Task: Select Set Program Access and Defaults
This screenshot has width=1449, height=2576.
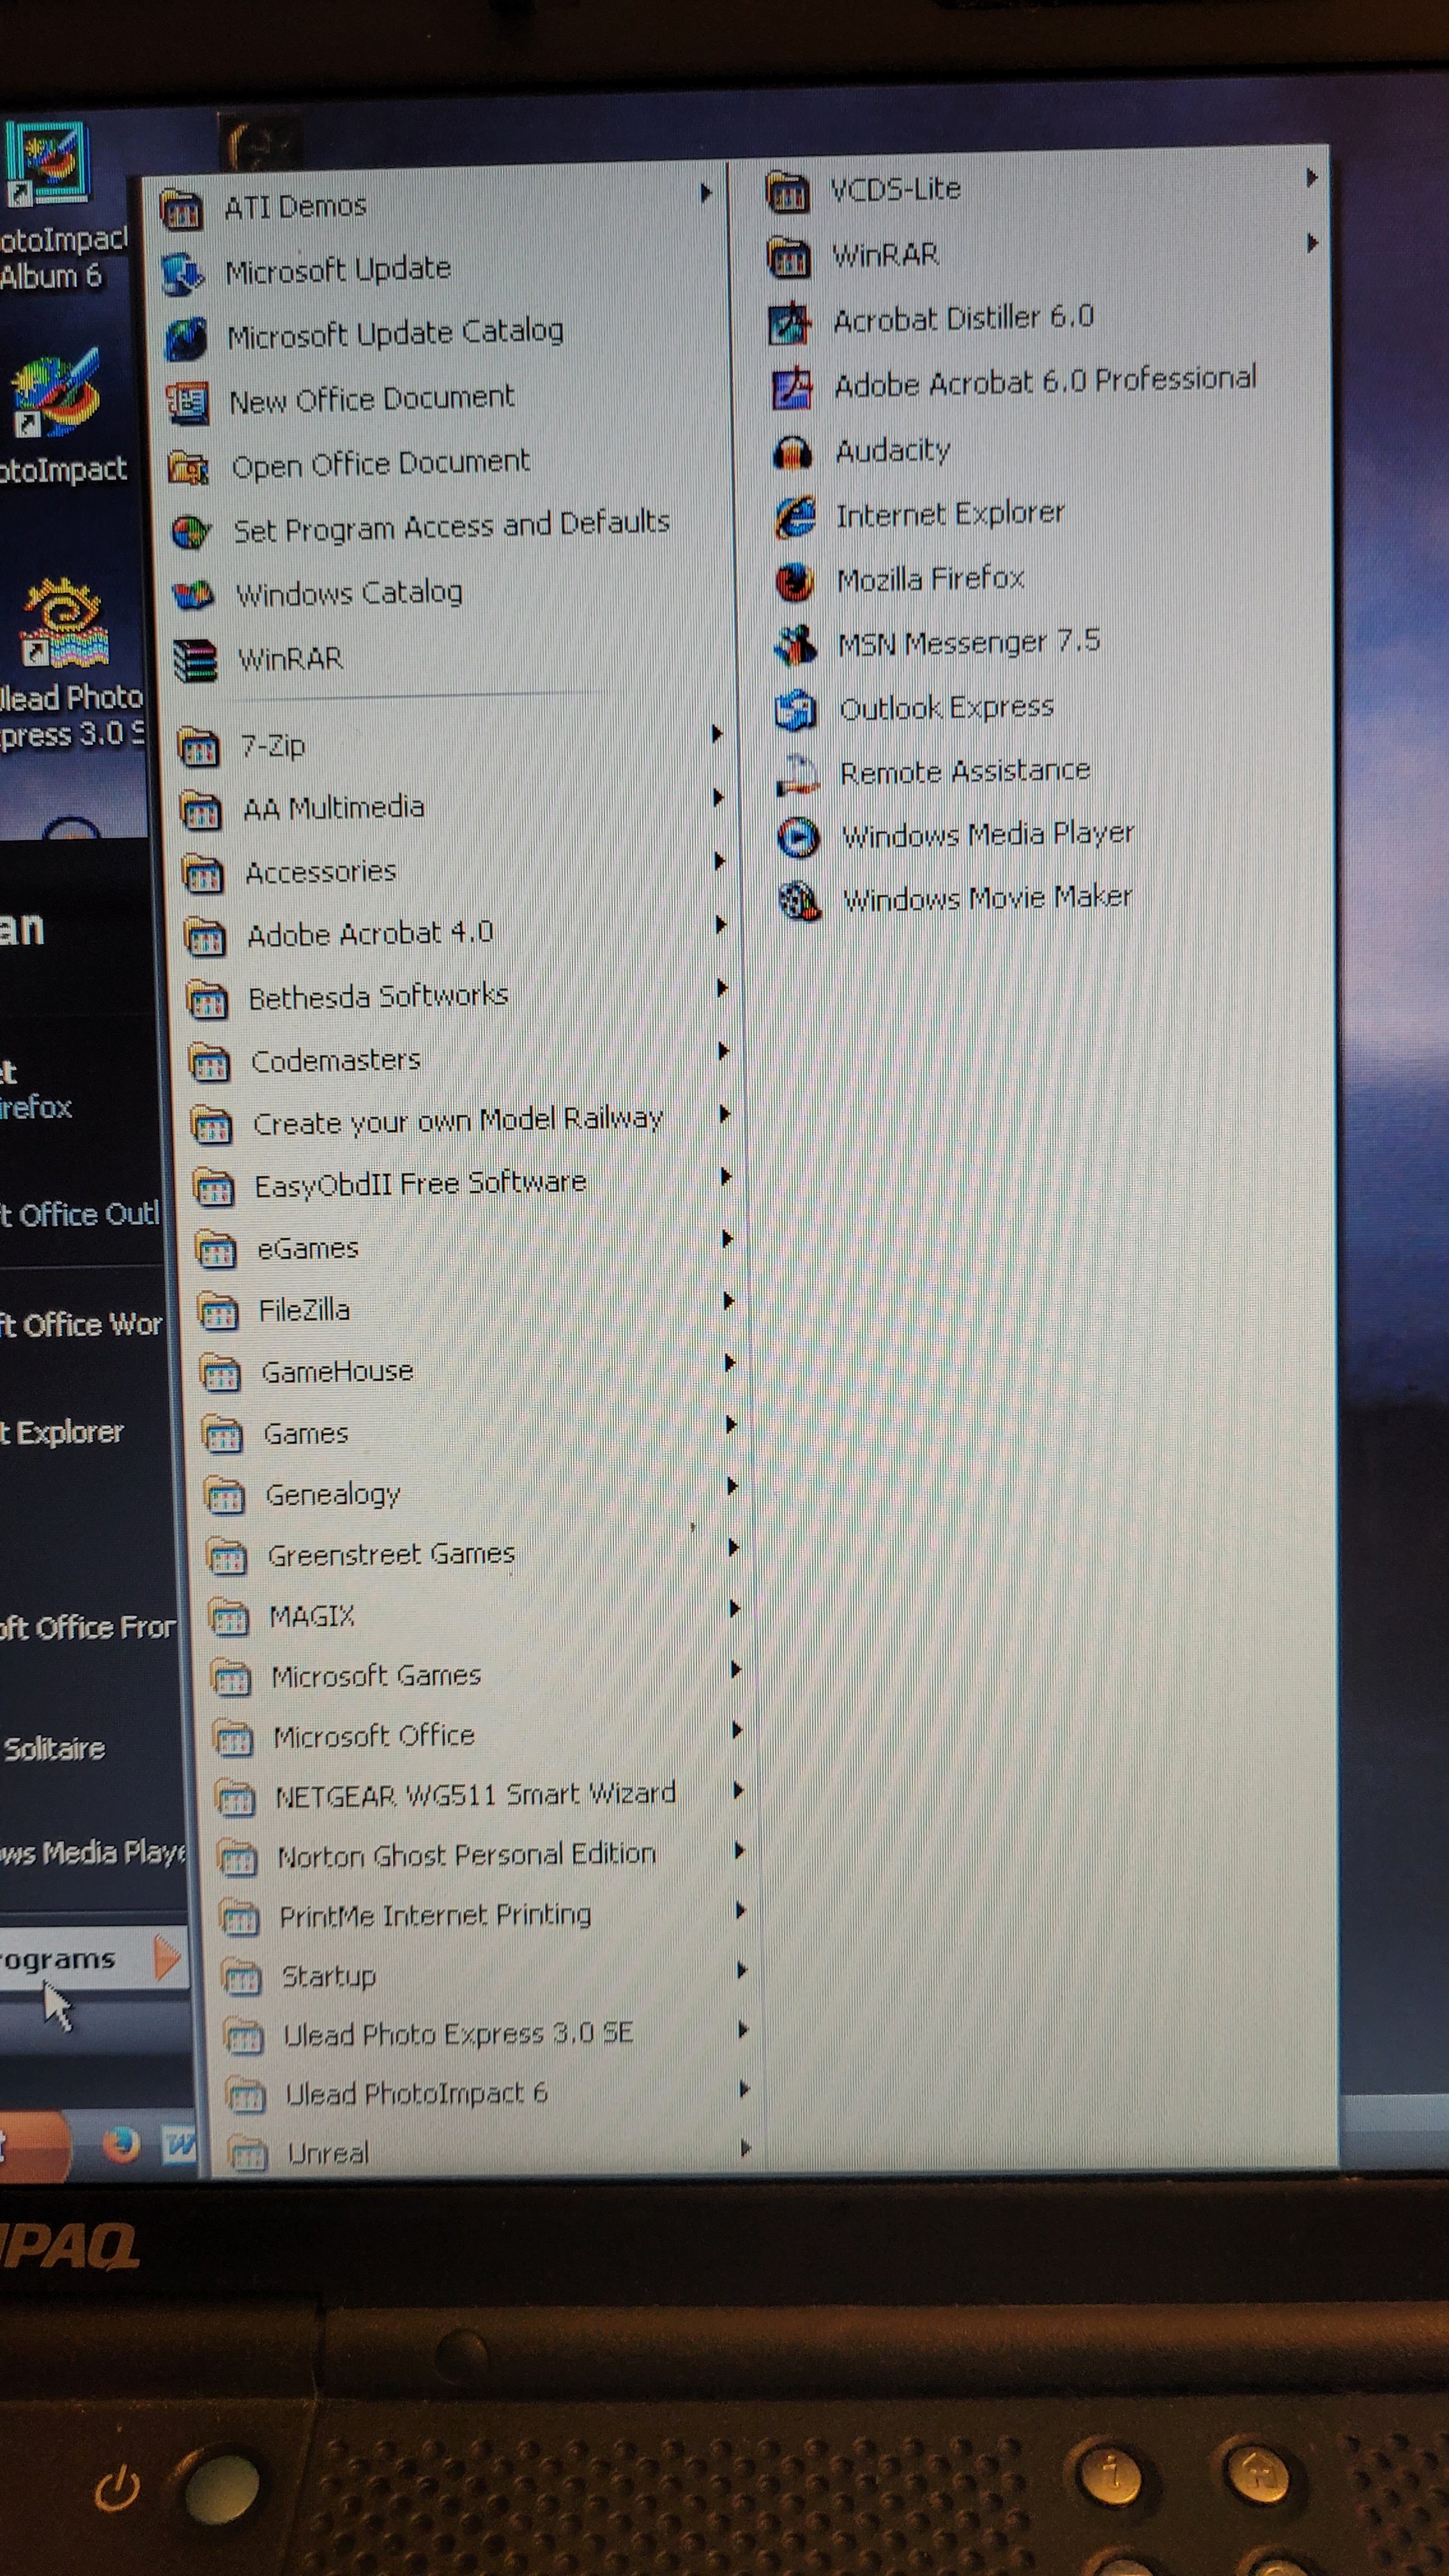Action: [x=450, y=526]
